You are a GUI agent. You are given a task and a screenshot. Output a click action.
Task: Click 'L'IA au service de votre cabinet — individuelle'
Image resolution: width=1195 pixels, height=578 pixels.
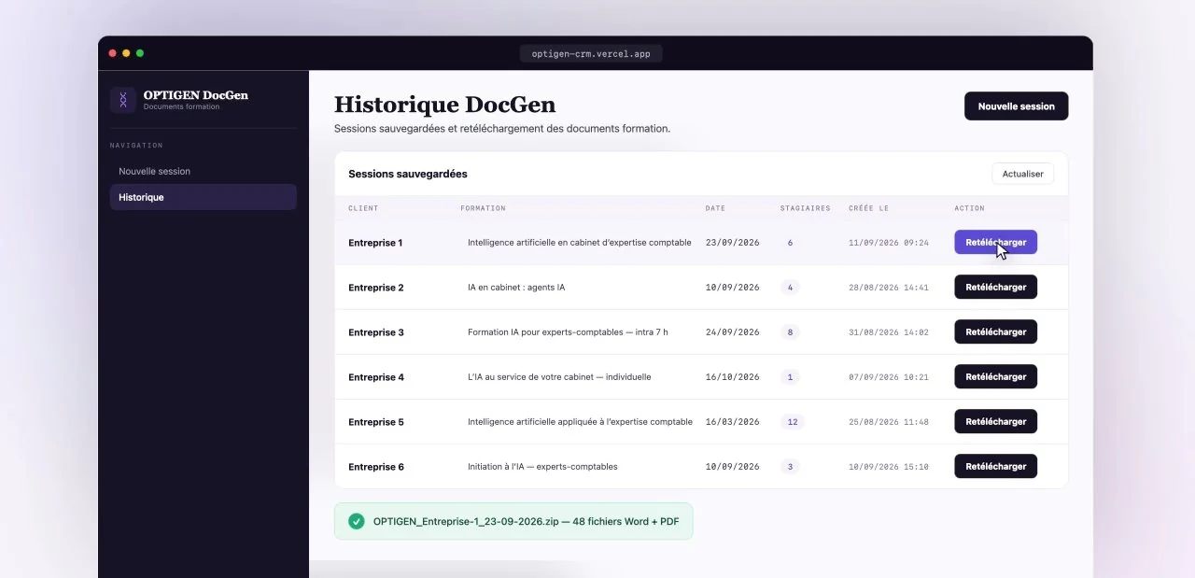tap(559, 377)
